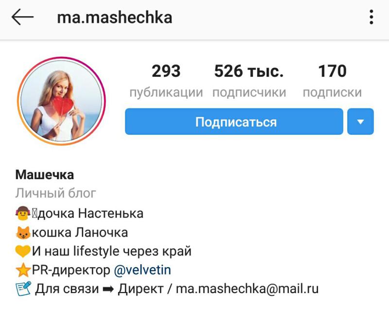The image size is (389, 310).
Task: Open the three-dot options menu
Action: point(371,17)
